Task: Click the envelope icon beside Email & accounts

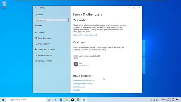Action: (36, 38)
